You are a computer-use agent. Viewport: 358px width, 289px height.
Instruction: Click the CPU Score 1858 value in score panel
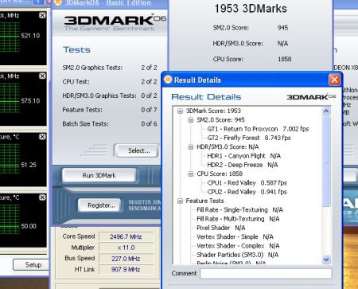(284, 59)
